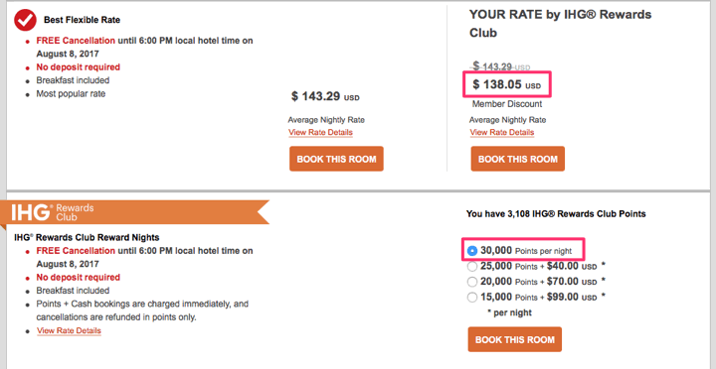This screenshot has height=369, width=716.
Task: Book the room at the $143.29 flexible rate
Action: coord(336,159)
